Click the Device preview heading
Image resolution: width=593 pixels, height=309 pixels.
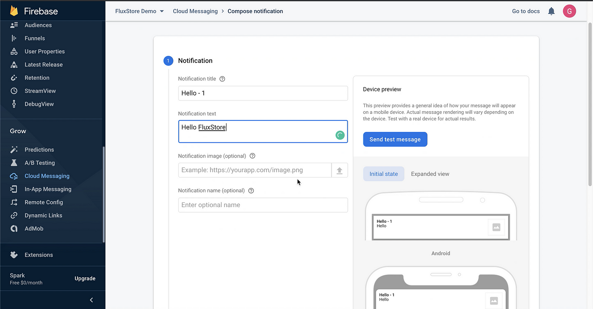[x=382, y=89]
